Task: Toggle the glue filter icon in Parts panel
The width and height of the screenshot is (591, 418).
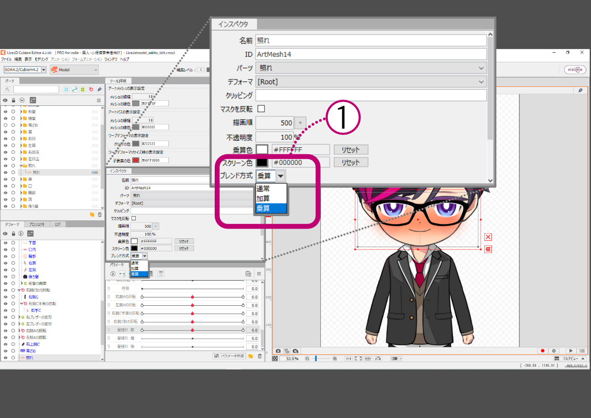Action: tap(99, 90)
